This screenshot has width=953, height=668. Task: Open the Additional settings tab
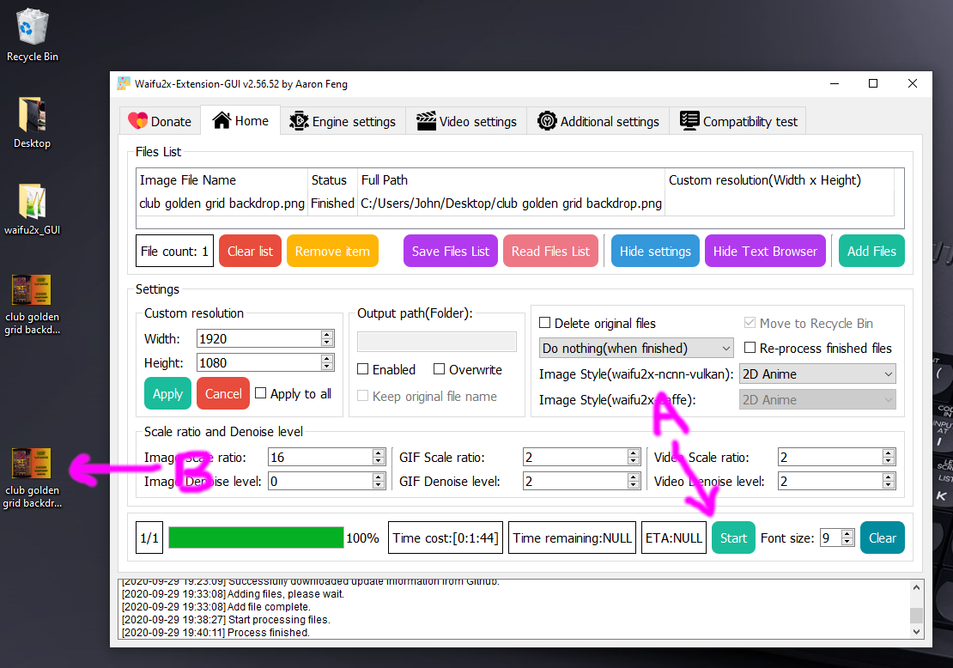tap(598, 121)
